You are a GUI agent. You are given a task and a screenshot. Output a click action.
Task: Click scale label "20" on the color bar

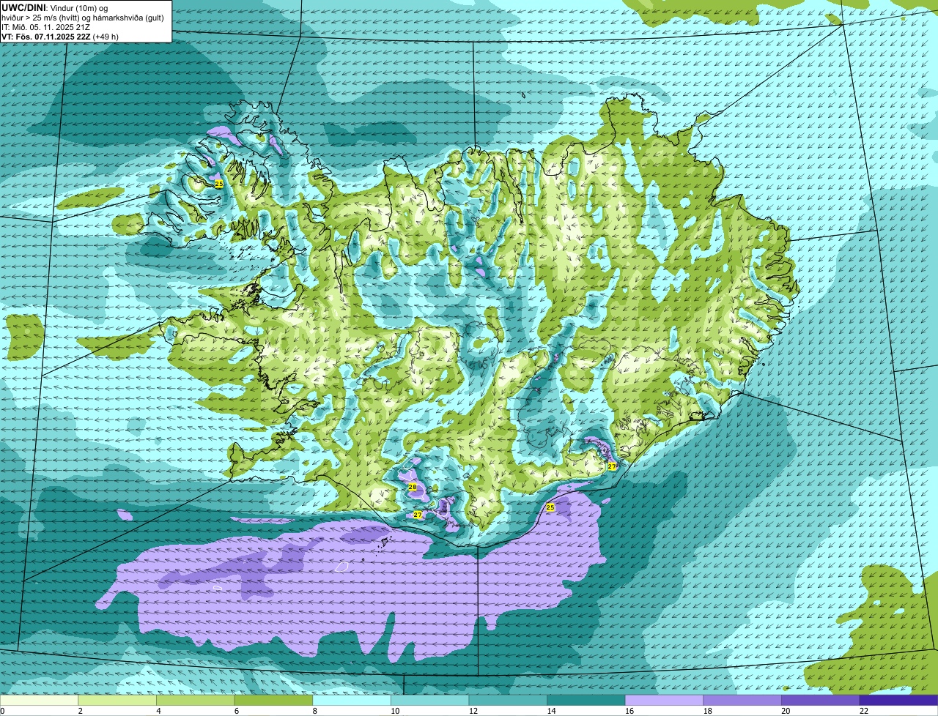pos(786,711)
